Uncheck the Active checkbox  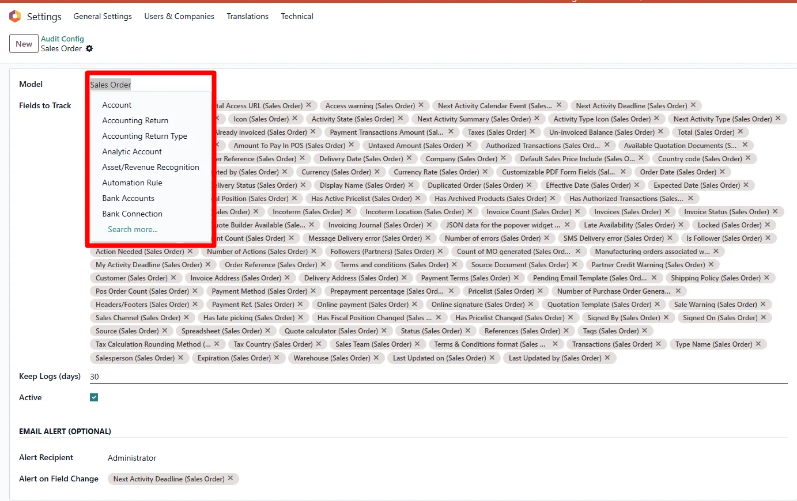[x=94, y=397]
